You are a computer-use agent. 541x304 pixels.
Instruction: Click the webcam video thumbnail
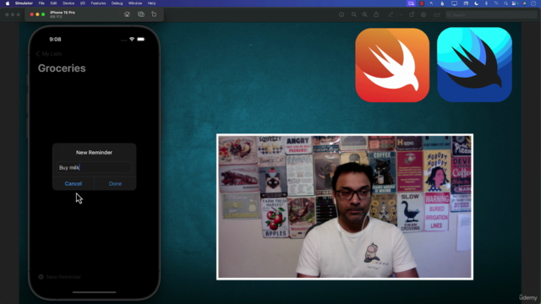pyautogui.click(x=345, y=207)
